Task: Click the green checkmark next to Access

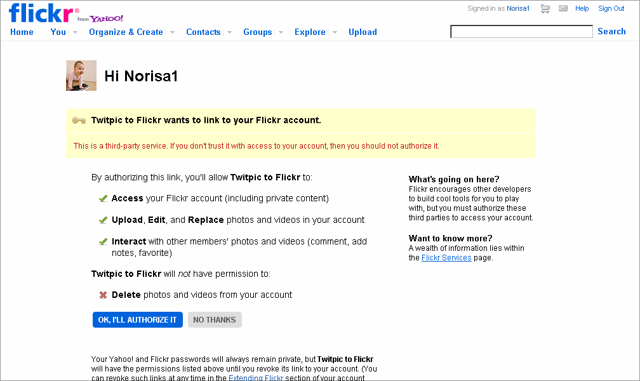Action: coord(103,199)
